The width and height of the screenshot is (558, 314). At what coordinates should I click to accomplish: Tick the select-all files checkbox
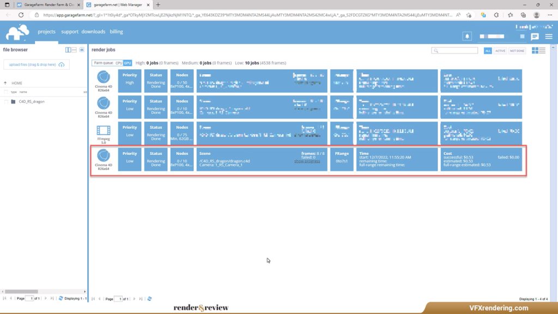pyautogui.click(x=5, y=92)
